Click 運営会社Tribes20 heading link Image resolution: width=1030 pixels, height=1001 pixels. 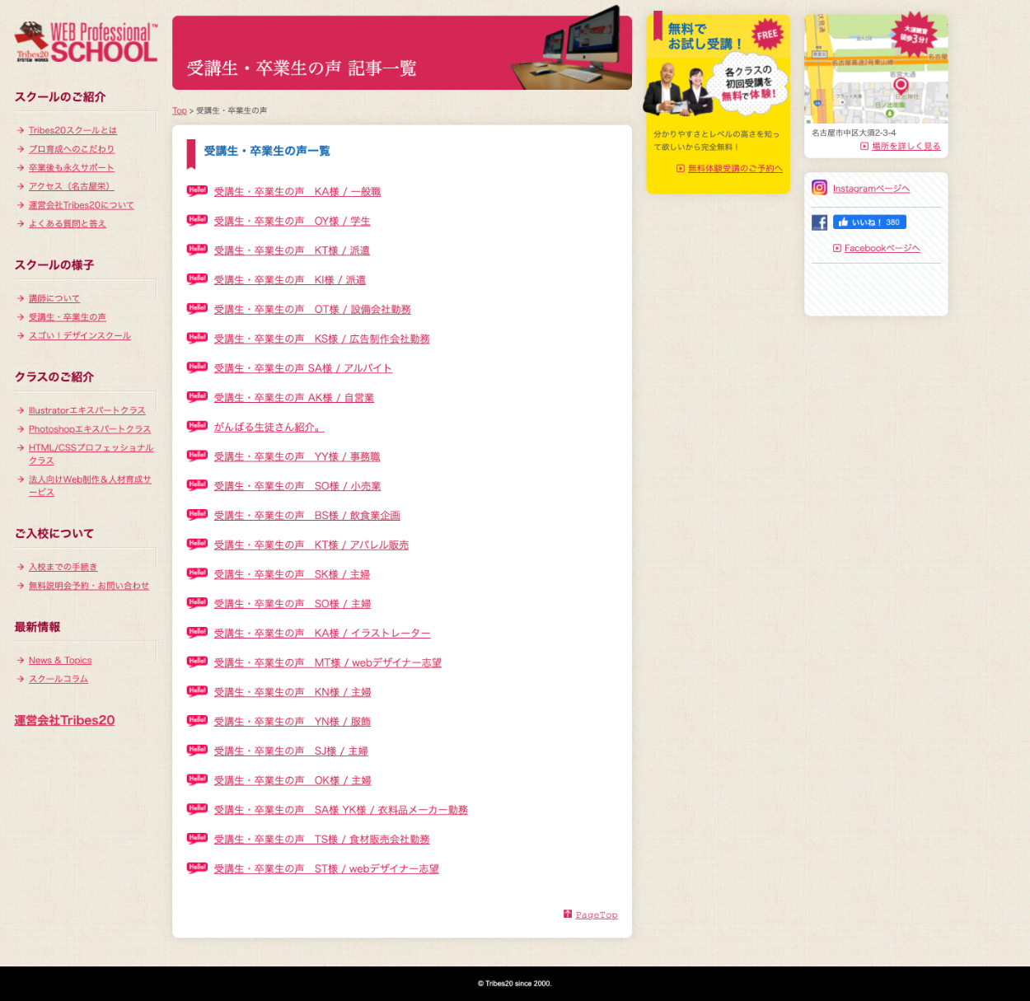pyautogui.click(x=64, y=720)
